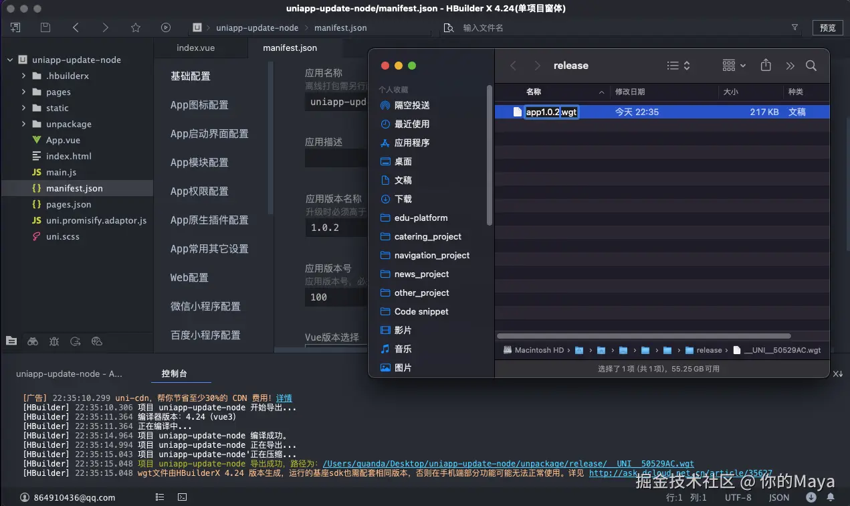Click UTF-8 encoding in status bar
This screenshot has width=850, height=506.
coord(738,497)
